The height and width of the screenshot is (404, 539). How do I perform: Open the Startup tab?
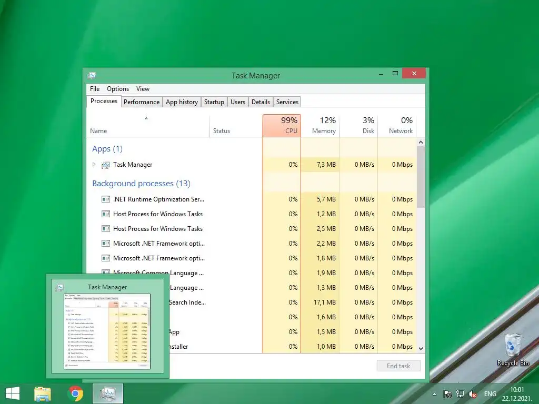click(214, 102)
